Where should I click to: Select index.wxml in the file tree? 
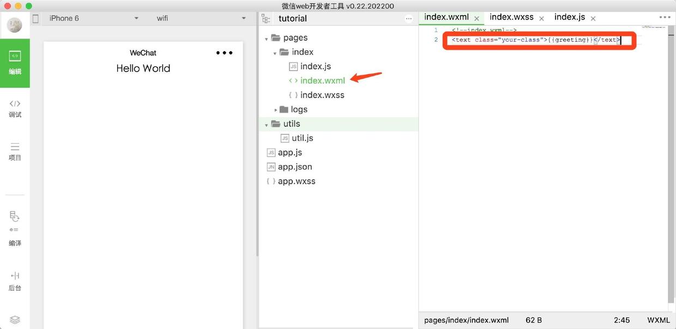pyautogui.click(x=323, y=81)
